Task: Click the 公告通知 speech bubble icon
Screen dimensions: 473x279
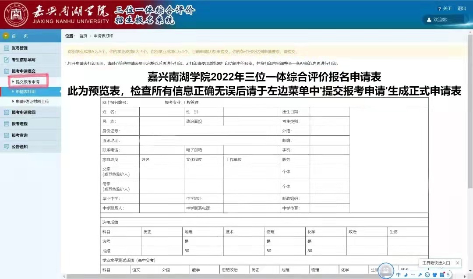Action: pos(6,147)
